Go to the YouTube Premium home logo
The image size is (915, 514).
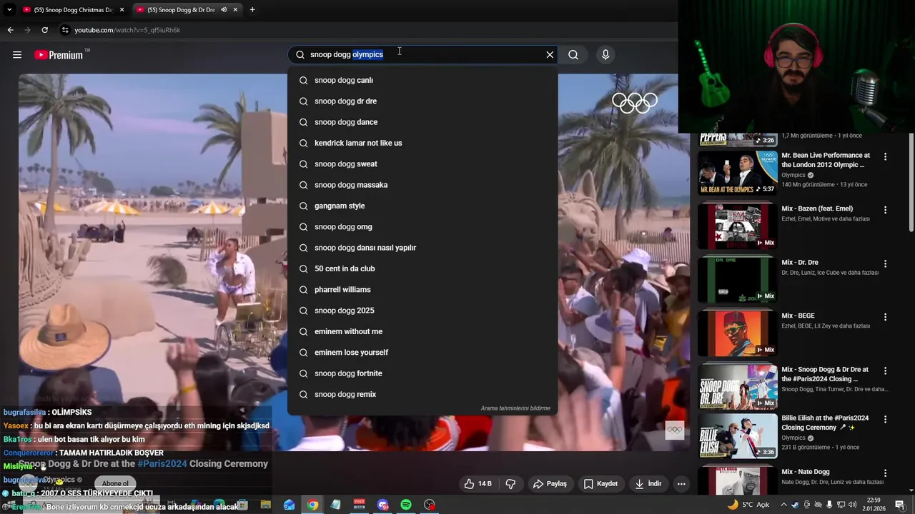[59, 55]
